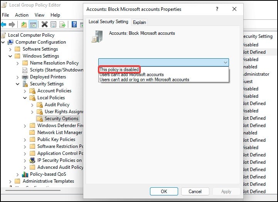Open the Action menu
The image size is (278, 202).
[22, 15]
